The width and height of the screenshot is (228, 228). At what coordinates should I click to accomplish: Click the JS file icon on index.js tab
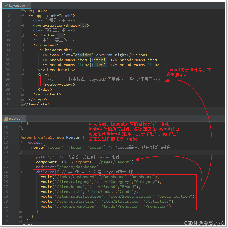(x=6, y=119)
